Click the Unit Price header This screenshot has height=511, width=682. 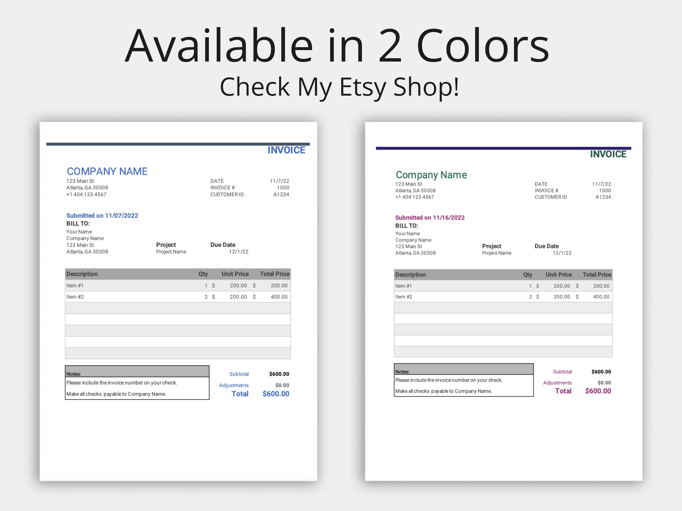[x=235, y=274]
